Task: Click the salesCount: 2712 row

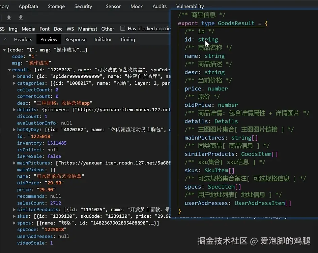Action: 39,203
